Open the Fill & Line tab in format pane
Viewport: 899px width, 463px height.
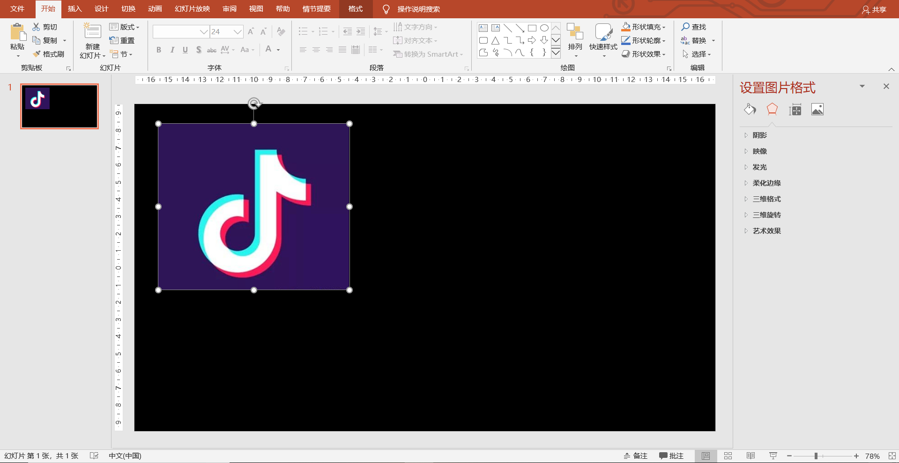[750, 110]
